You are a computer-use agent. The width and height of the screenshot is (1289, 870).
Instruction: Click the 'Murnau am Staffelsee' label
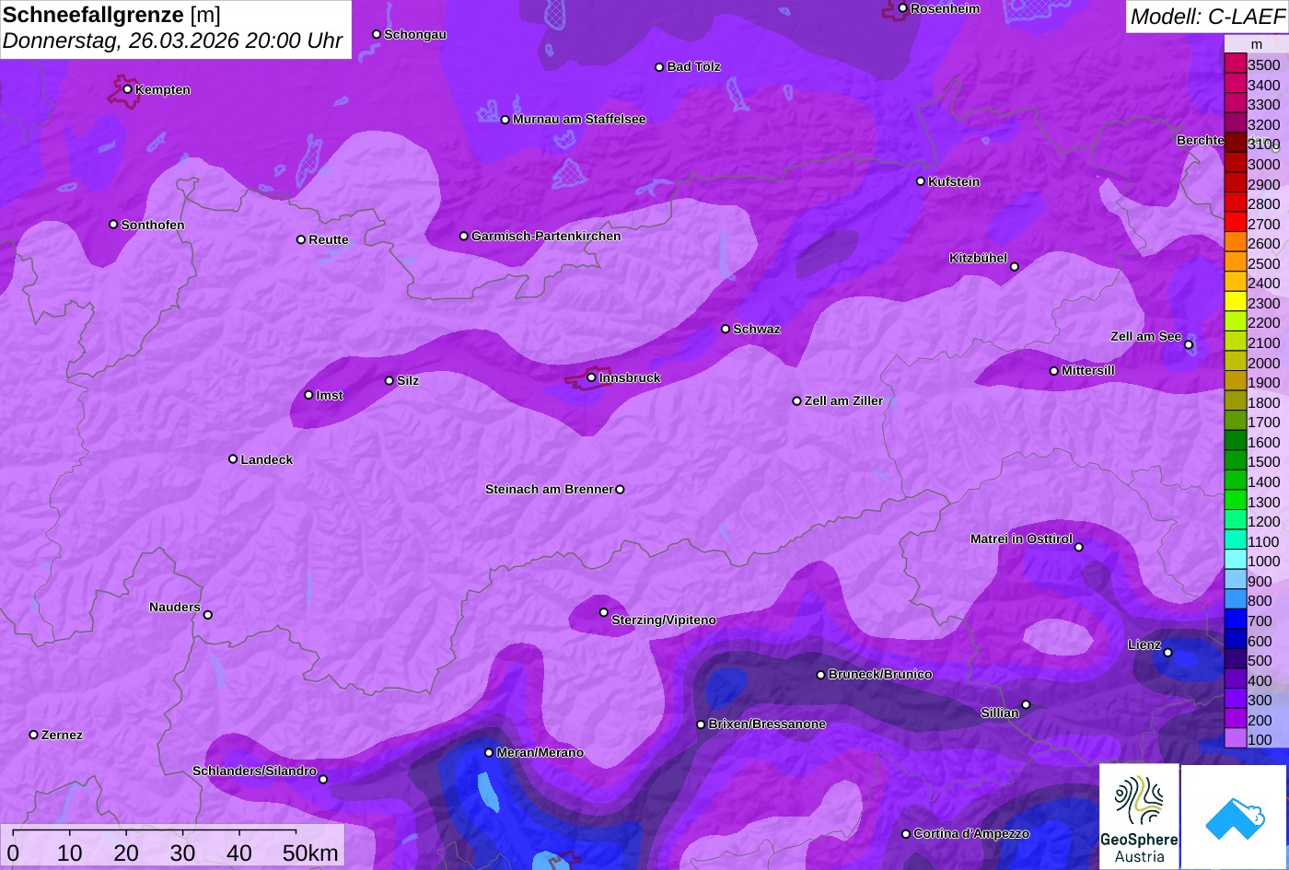[579, 120]
